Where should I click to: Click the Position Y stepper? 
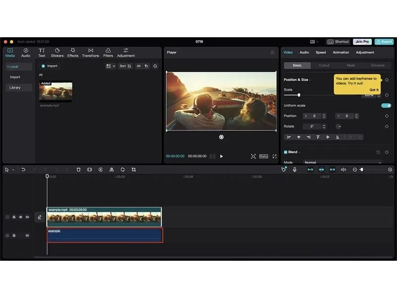(x=356, y=116)
